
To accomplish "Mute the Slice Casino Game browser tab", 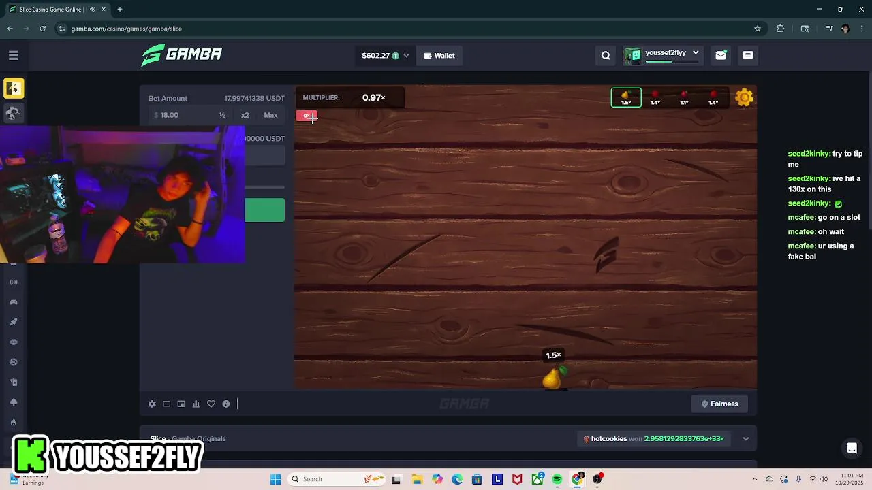I will click(93, 10).
